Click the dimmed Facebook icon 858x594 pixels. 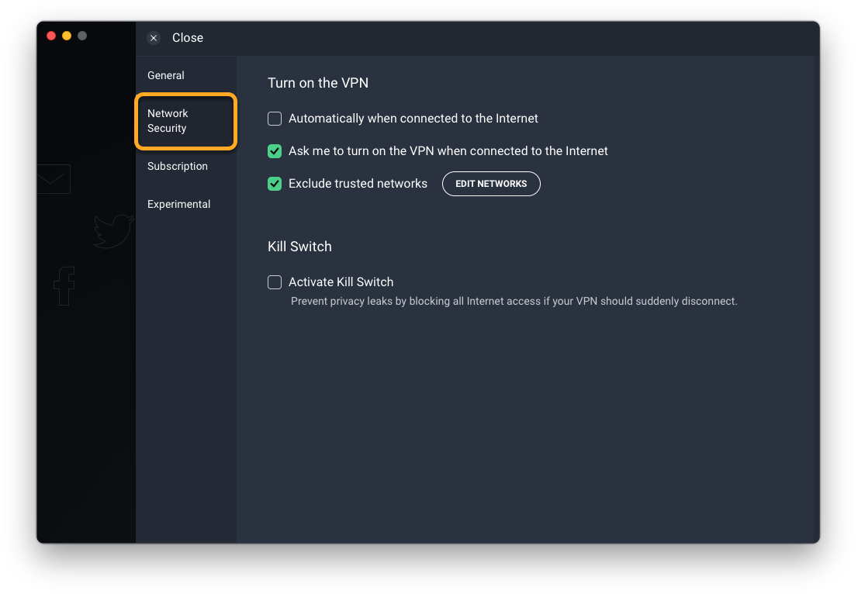(x=64, y=286)
